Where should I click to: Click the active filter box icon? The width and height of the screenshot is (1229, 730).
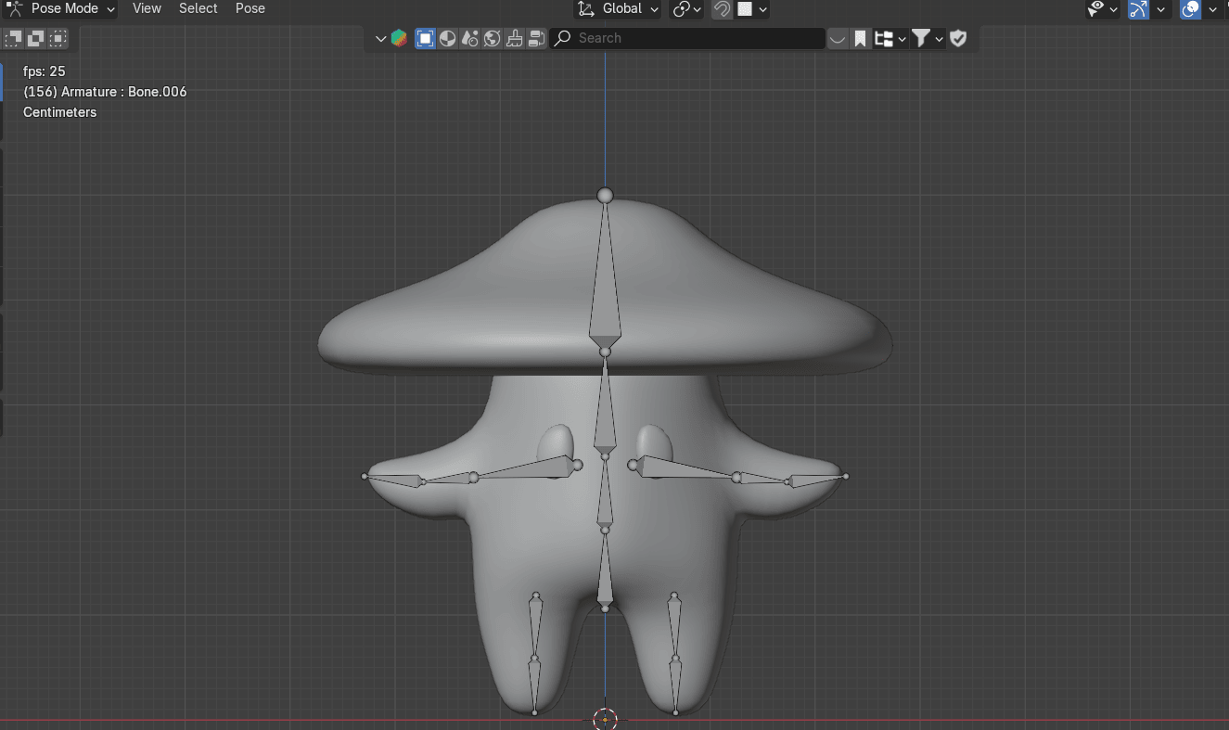click(426, 38)
